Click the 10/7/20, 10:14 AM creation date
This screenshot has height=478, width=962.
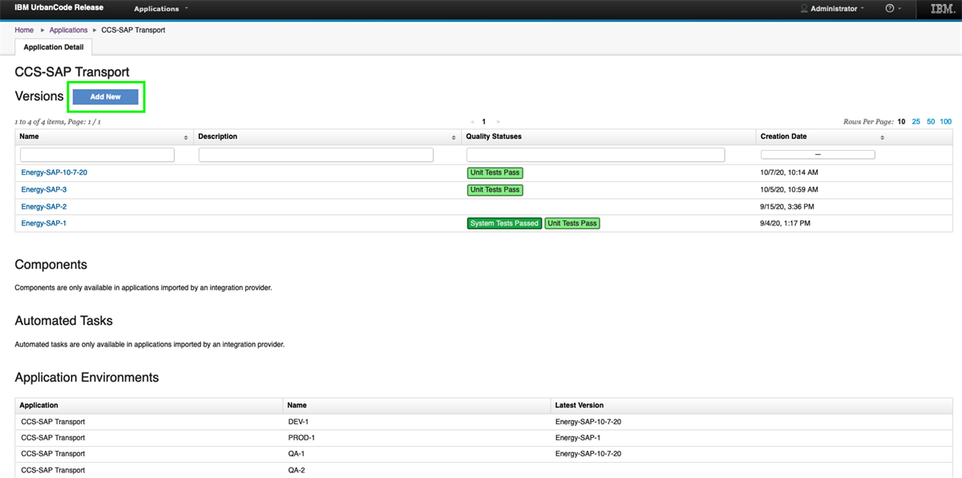[789, 172]
